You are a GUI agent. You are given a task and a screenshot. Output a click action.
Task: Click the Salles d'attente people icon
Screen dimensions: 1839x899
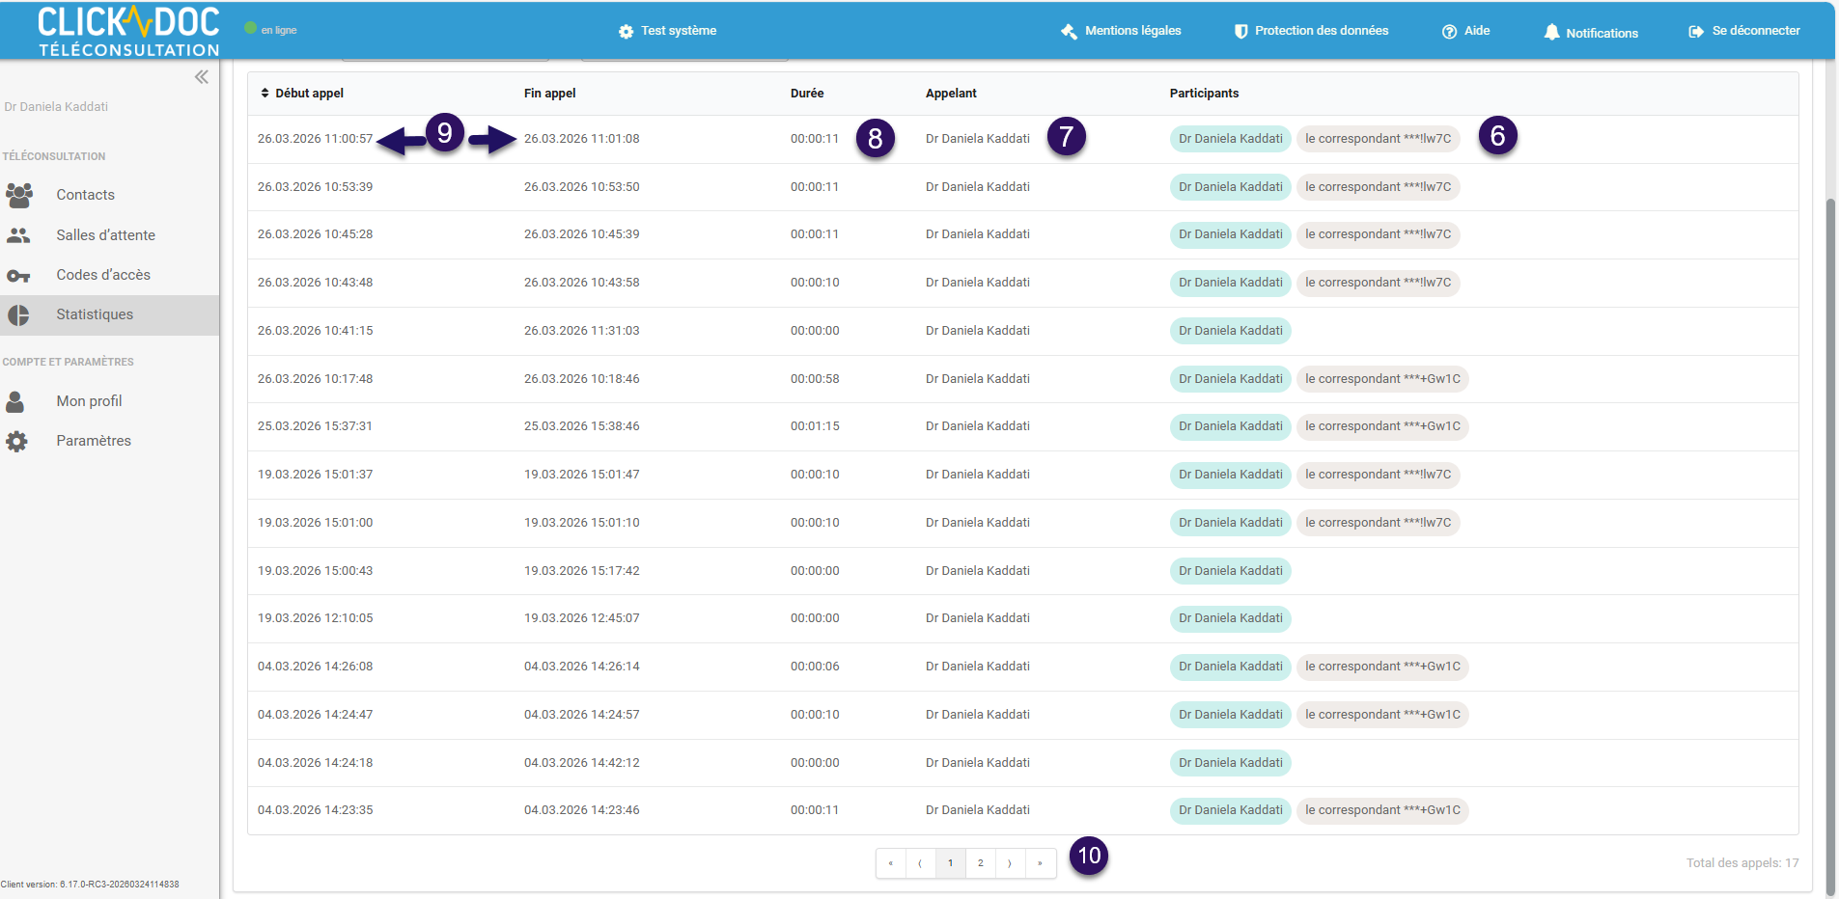tap(18, 235)
